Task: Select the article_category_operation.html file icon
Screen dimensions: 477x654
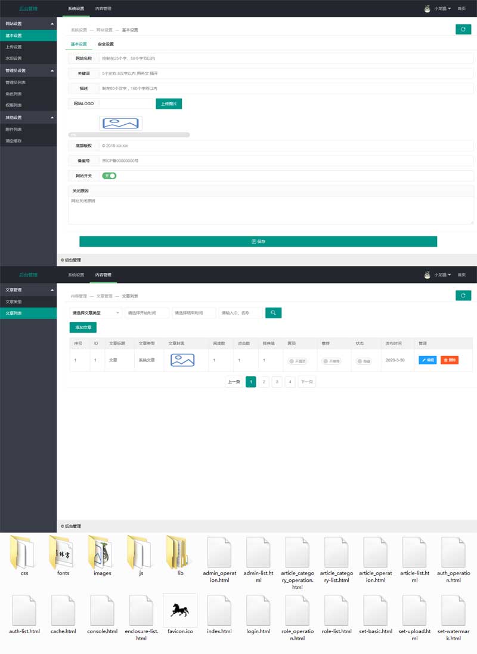Action: pos(297,552)
